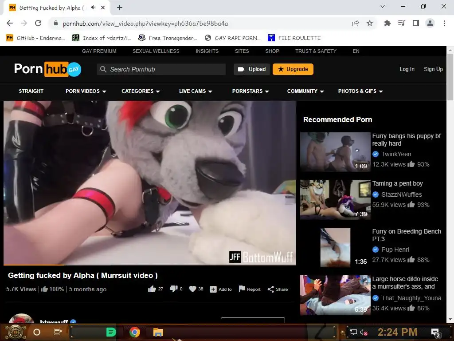Click the muted volume icon in system tray
This screenshot has height=341, width=454.
coord(364,332)
